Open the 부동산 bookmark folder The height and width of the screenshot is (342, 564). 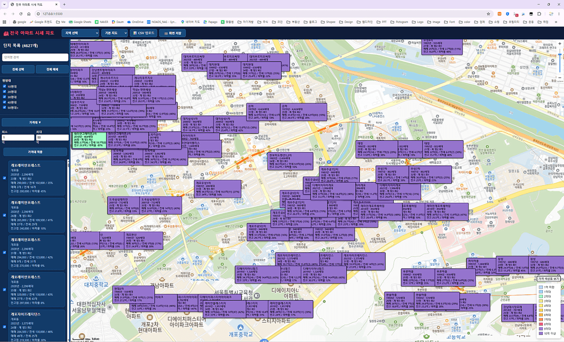coord(293,22)
